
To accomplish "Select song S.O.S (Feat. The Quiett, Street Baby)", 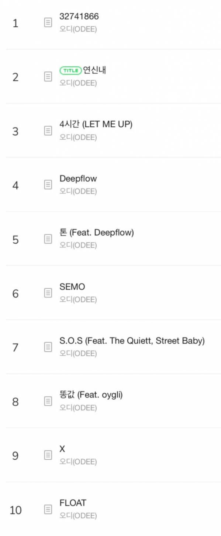I will click(132, 341).
